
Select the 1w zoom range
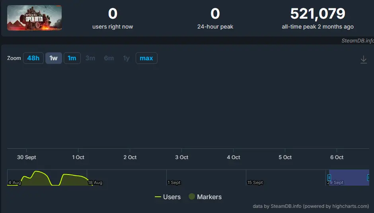53,58
